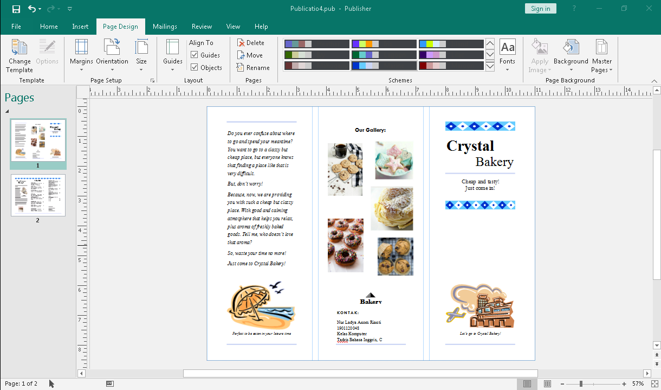Toggle single page view in status bar
This screenshot has height=390, width=661.
tap(526, 384)
